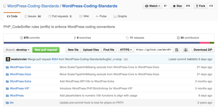The width and height of the screenshot is (218, 107).
Task: Click the folder icon next to bin
Action: 7,103
